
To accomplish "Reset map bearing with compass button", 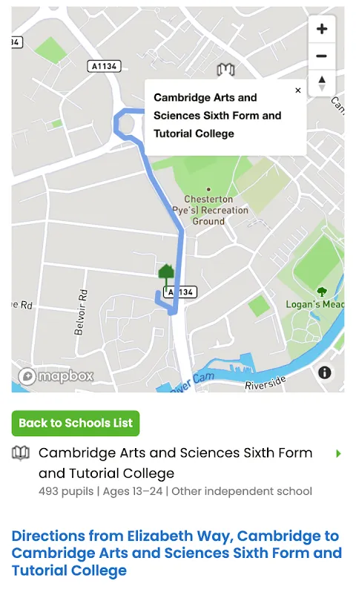I will [x=322, y=83].
